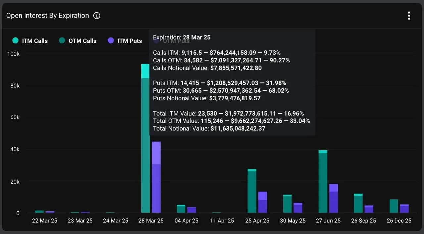Open the three-dot options menu
Viewport: 424px width, 234px height.
409,16
